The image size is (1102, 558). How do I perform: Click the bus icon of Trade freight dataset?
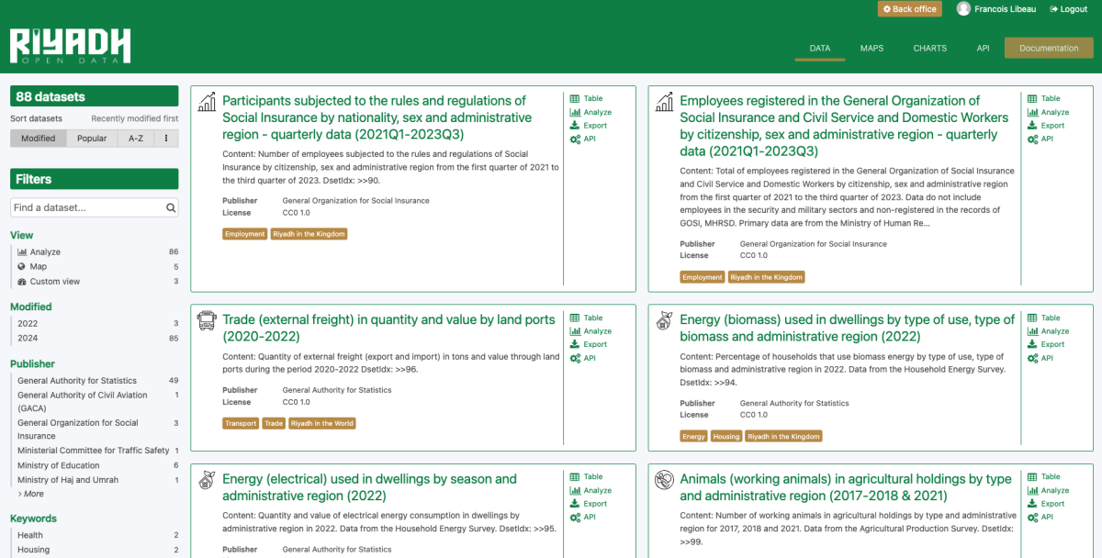click(207, 320)
